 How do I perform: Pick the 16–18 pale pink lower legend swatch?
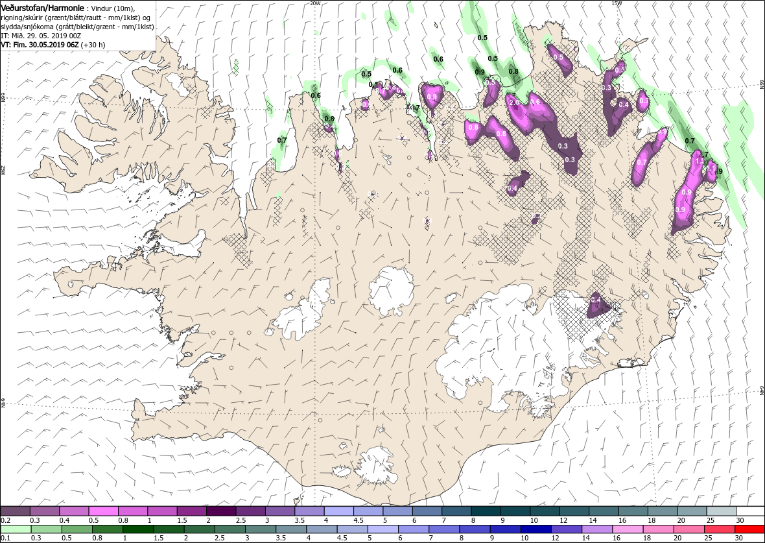point(628,530)
